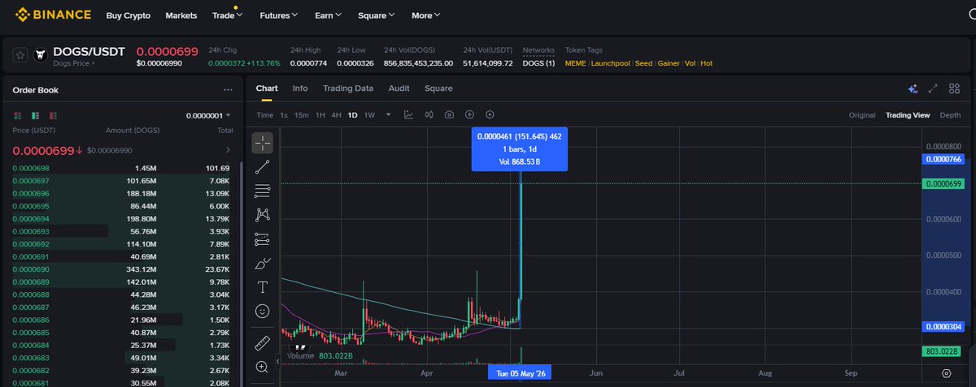Change candlestick chart style icon
Image resolution: width=976 pixels, height=387 pixels.
pyautogui.click(x=429, y=115)
